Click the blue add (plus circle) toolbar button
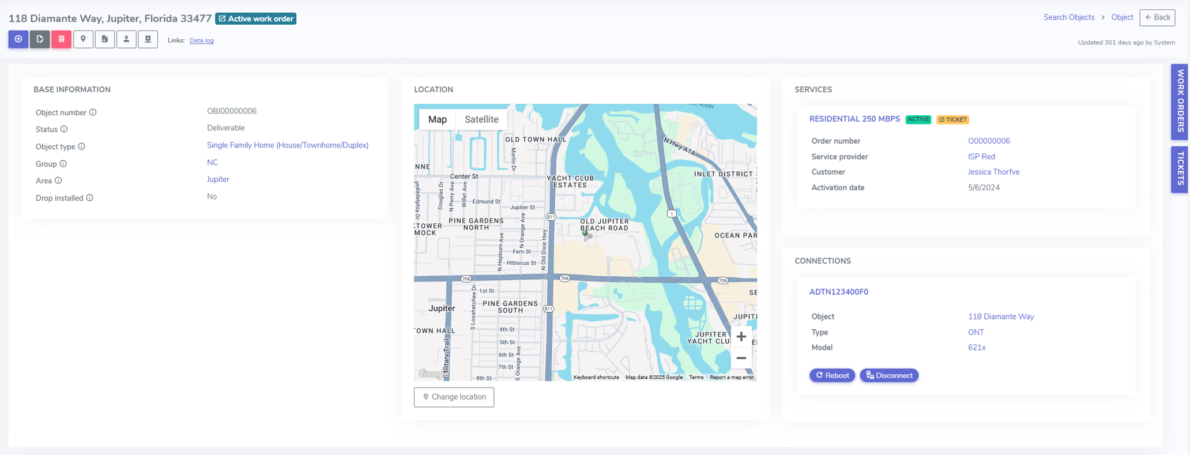The image size is (1190, 455). 18,39
